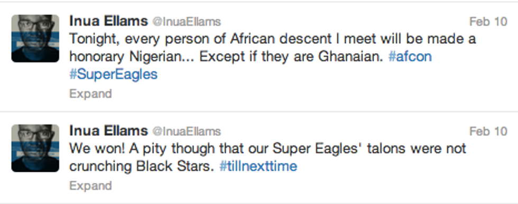The width and height of the screenshot is (518, 204).
Task: Open the #afcon hashtag
Action: [x=410, y=56]
